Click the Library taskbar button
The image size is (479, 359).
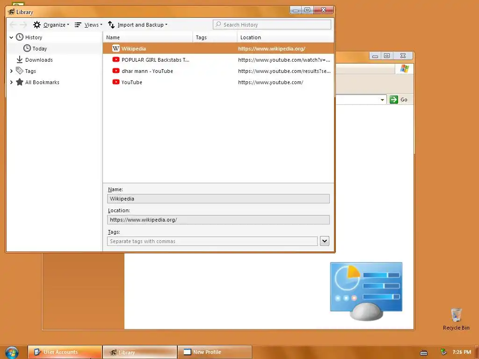pyautogui.click(x=140, y=352)
